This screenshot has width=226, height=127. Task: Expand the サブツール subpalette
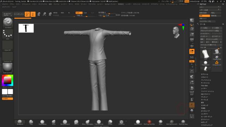coord(204,74)
